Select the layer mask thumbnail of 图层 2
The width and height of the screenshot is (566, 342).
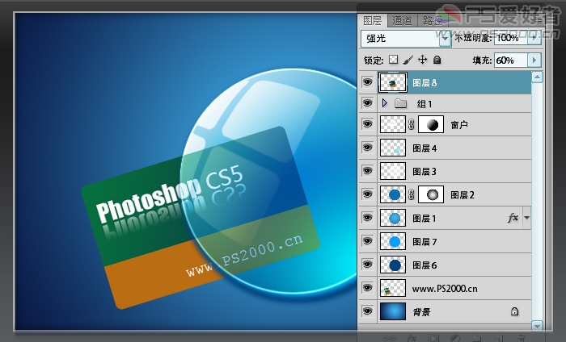[x=431, y=194]
